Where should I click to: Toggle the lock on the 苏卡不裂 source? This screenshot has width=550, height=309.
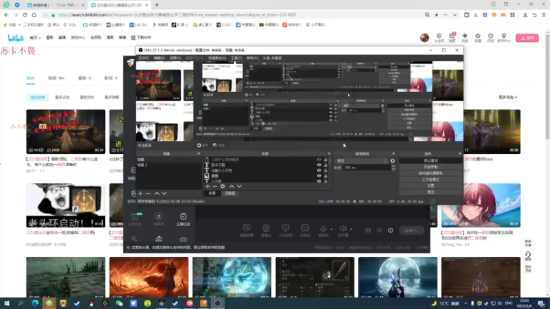(325, 165)
